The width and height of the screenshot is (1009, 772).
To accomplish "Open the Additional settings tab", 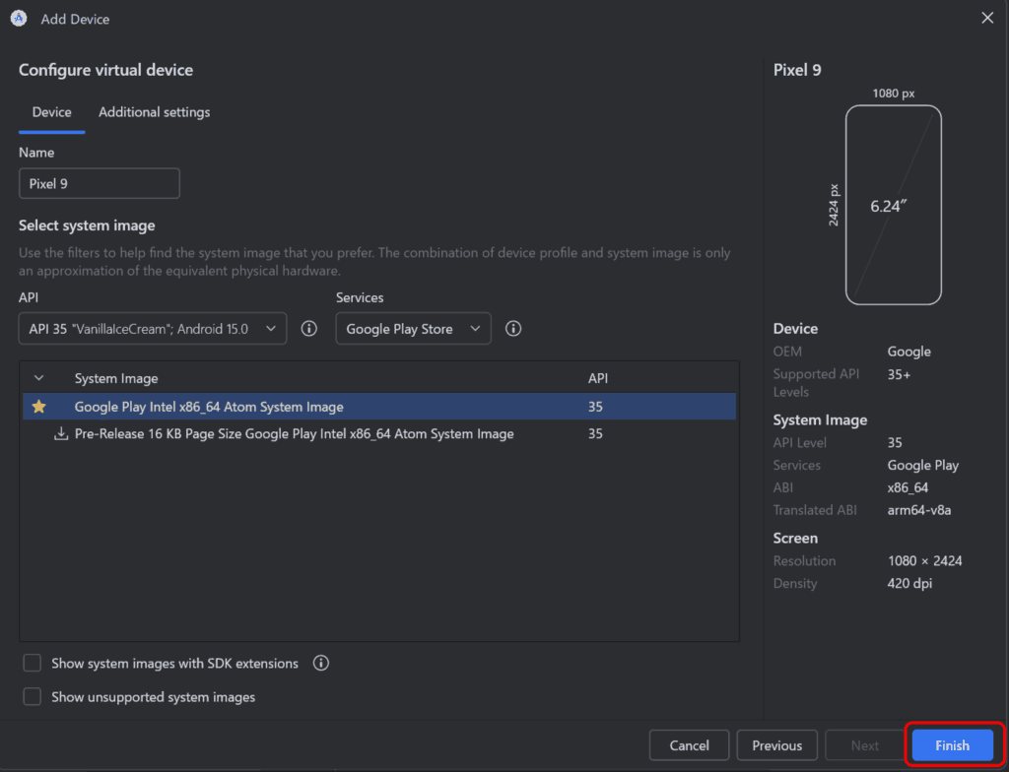I will pos(155,112).
